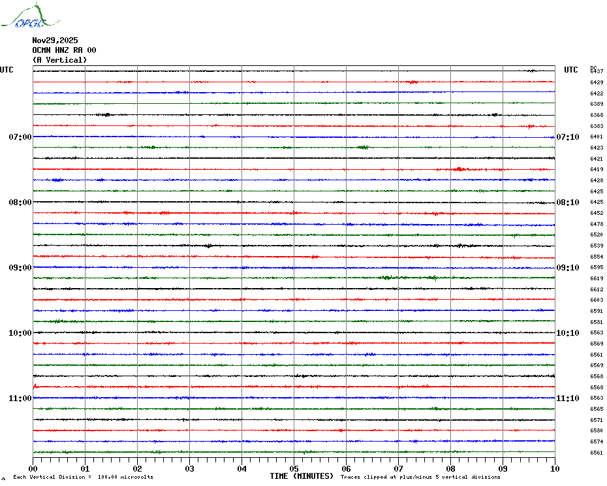The height and width of the screenshot is (486, 607).
Task: Click the DC value '6368'
Action: coord(597,115)
